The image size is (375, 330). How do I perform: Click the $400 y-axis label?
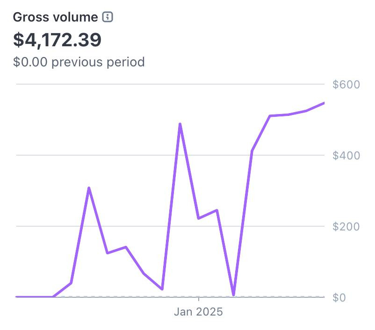point(346,156)
